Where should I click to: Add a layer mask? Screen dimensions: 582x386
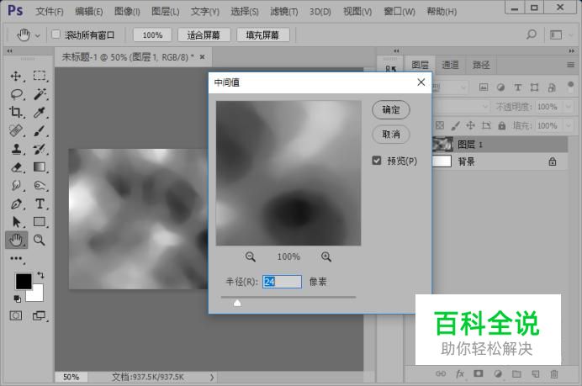click(x=479, y=373)
